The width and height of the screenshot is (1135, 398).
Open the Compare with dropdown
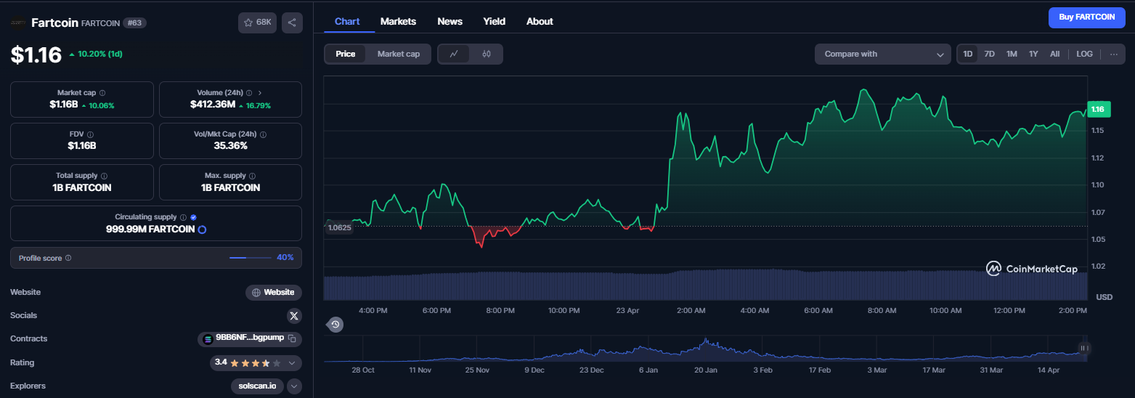click(883, 54)
